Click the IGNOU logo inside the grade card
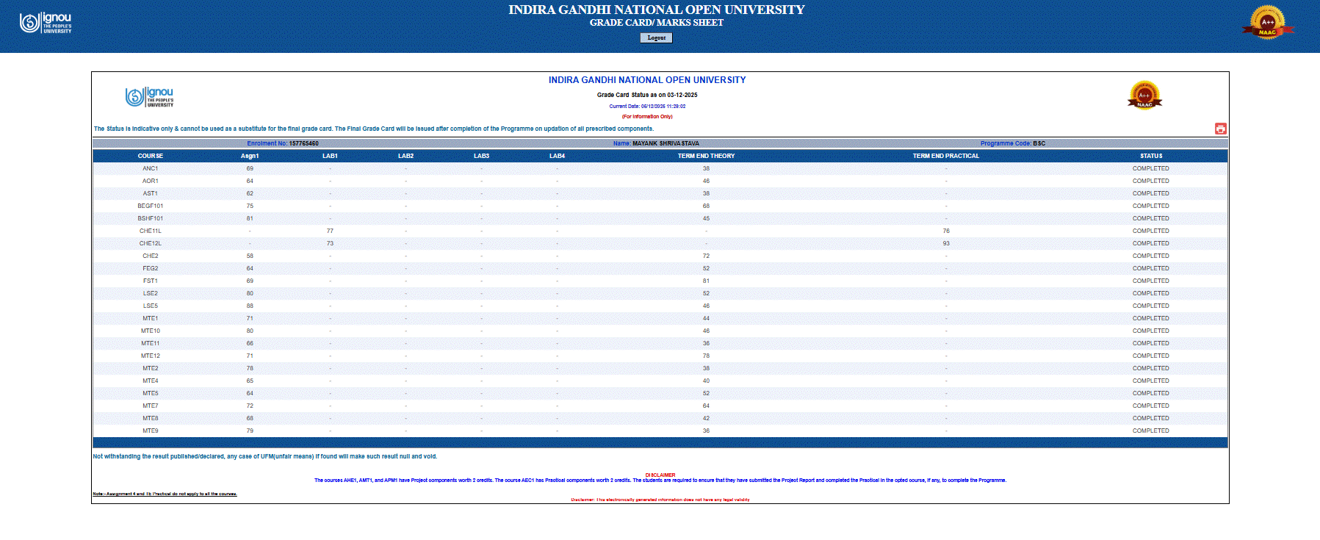 pyautogui.click(x=150, y=97)
